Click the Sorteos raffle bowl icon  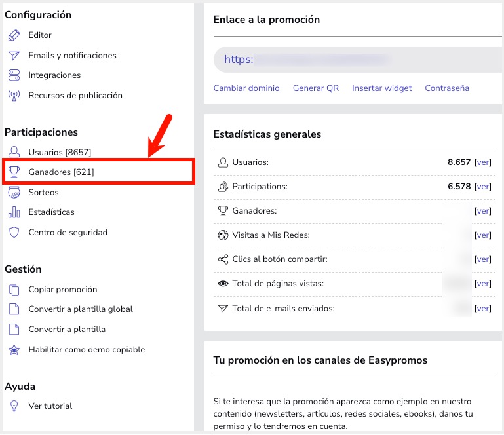[x=14, y=192]
